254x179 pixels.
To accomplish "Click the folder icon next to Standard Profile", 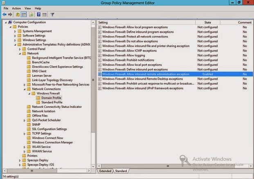I will tap(38, 102).
